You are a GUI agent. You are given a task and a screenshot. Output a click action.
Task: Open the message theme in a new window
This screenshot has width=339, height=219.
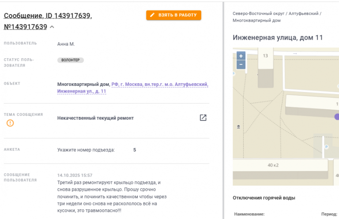click(203, 118)
